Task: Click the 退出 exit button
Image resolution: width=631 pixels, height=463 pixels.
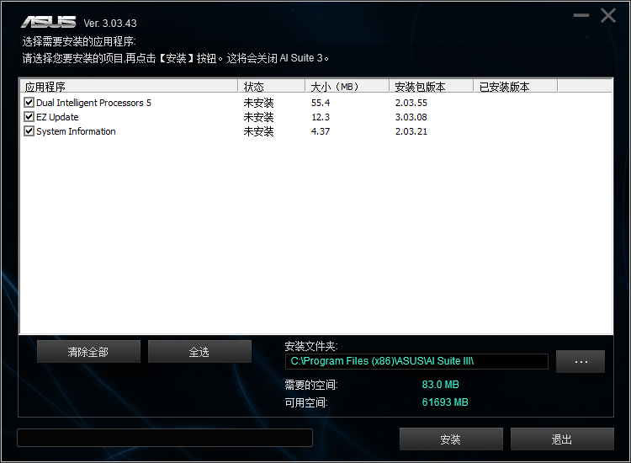Action: coord(562,439)
